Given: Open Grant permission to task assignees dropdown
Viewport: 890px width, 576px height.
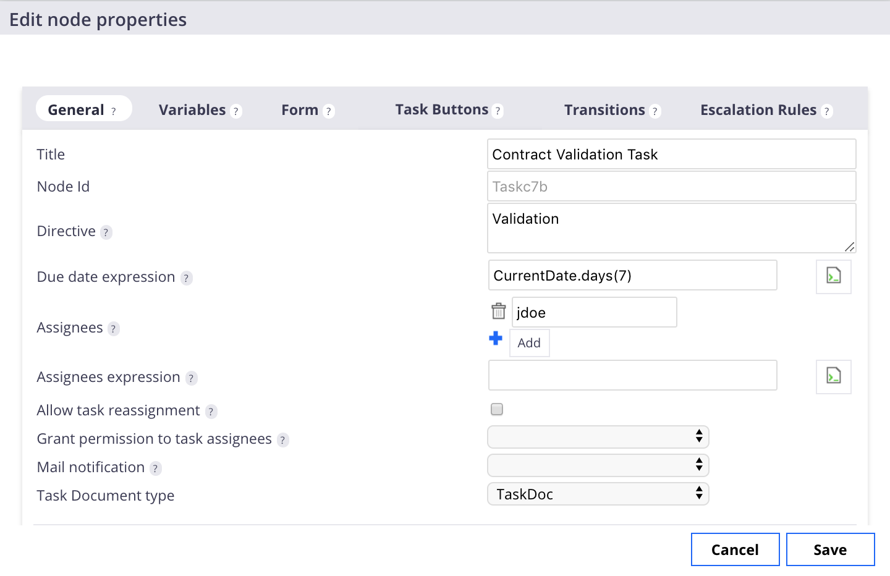Looking at the screenshot, I should click(598, 437).
